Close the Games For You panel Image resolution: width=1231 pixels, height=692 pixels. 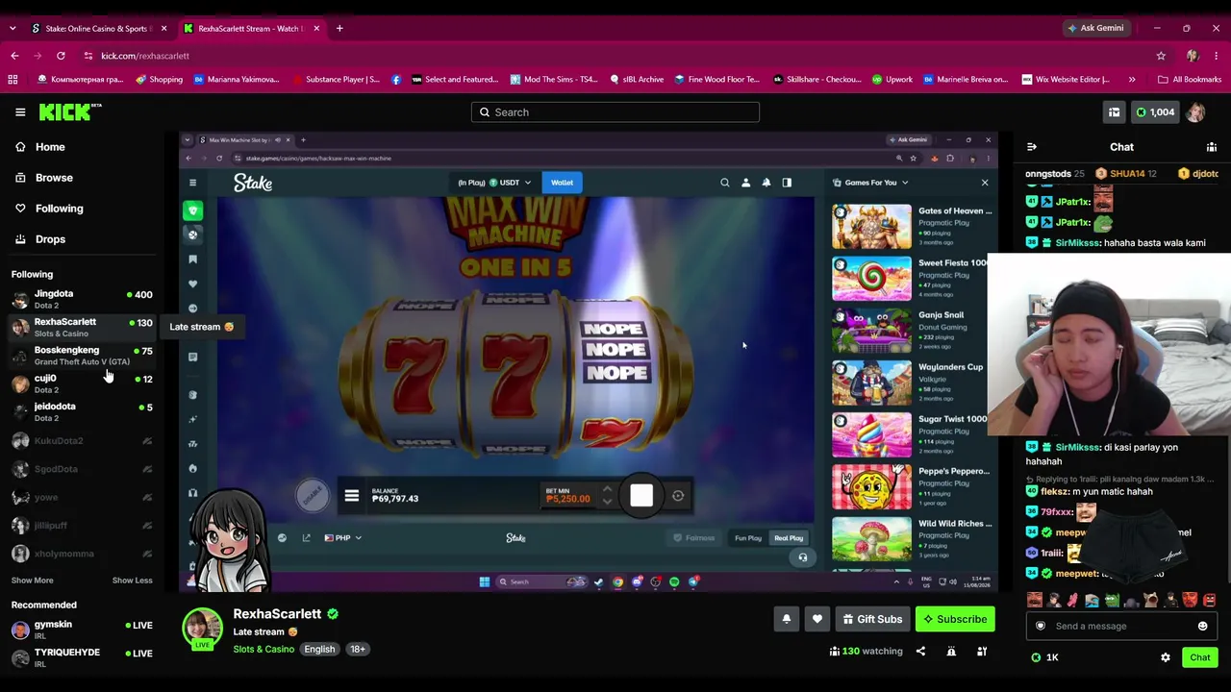pyautogui.click(x=985, y=183)
